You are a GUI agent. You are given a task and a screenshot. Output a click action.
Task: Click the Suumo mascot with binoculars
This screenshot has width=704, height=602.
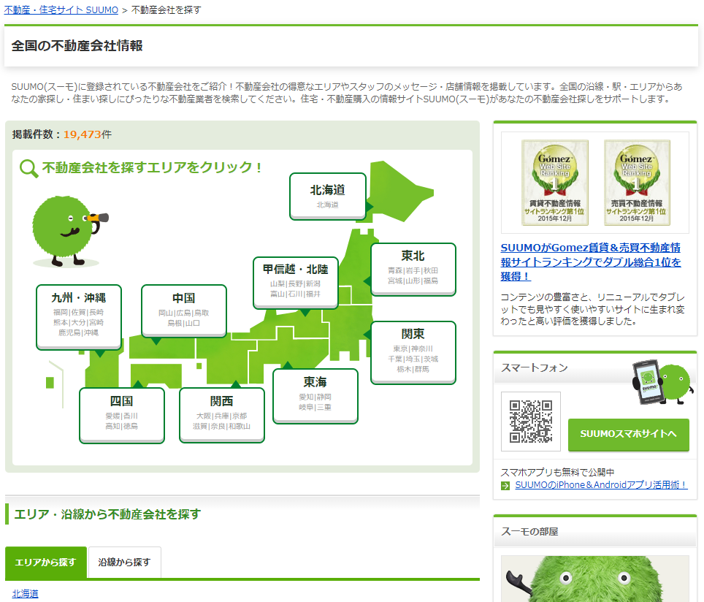coord(69,232)
